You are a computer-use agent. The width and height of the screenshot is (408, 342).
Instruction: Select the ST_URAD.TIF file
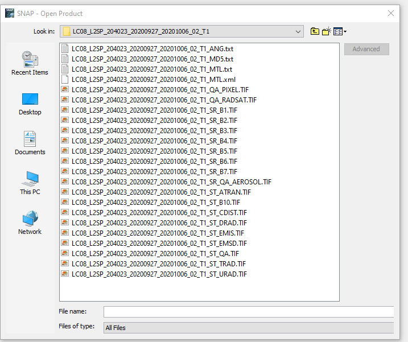[x=159, y=274]
